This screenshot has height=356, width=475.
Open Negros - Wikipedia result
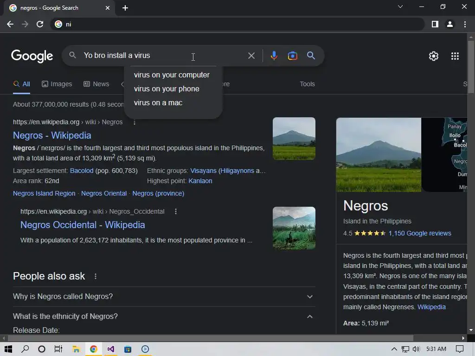[x=52, y=135]
